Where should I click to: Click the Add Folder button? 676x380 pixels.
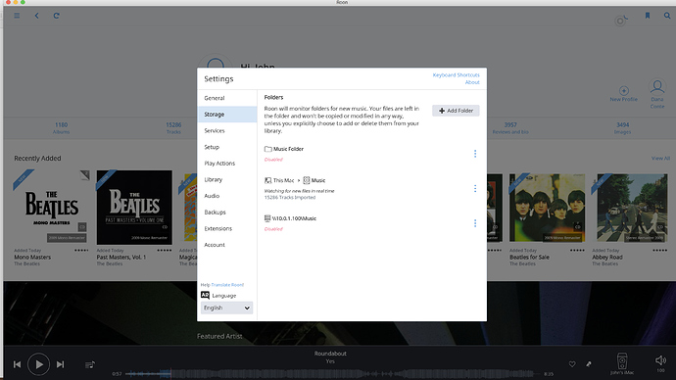coord(456,111)
